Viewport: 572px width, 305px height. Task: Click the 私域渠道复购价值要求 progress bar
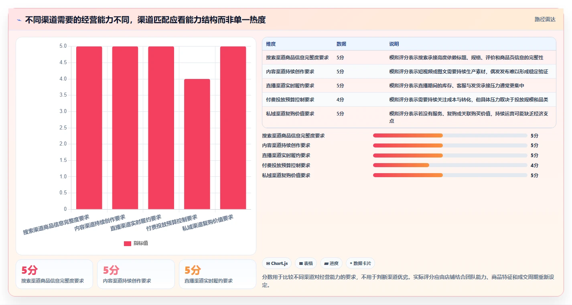450,175
